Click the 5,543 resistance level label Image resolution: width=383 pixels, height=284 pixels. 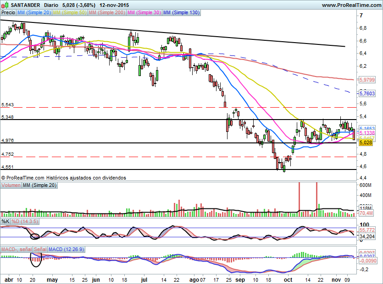8,105
